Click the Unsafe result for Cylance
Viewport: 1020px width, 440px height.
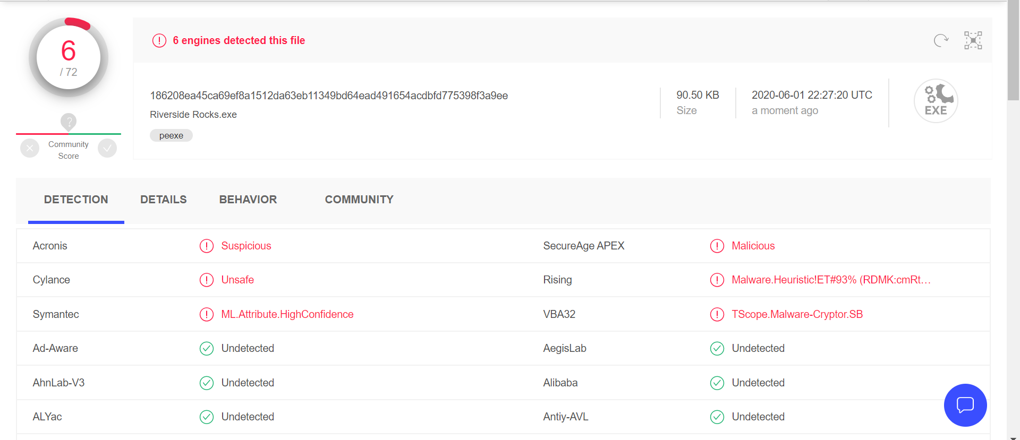(x=237, y=280)
